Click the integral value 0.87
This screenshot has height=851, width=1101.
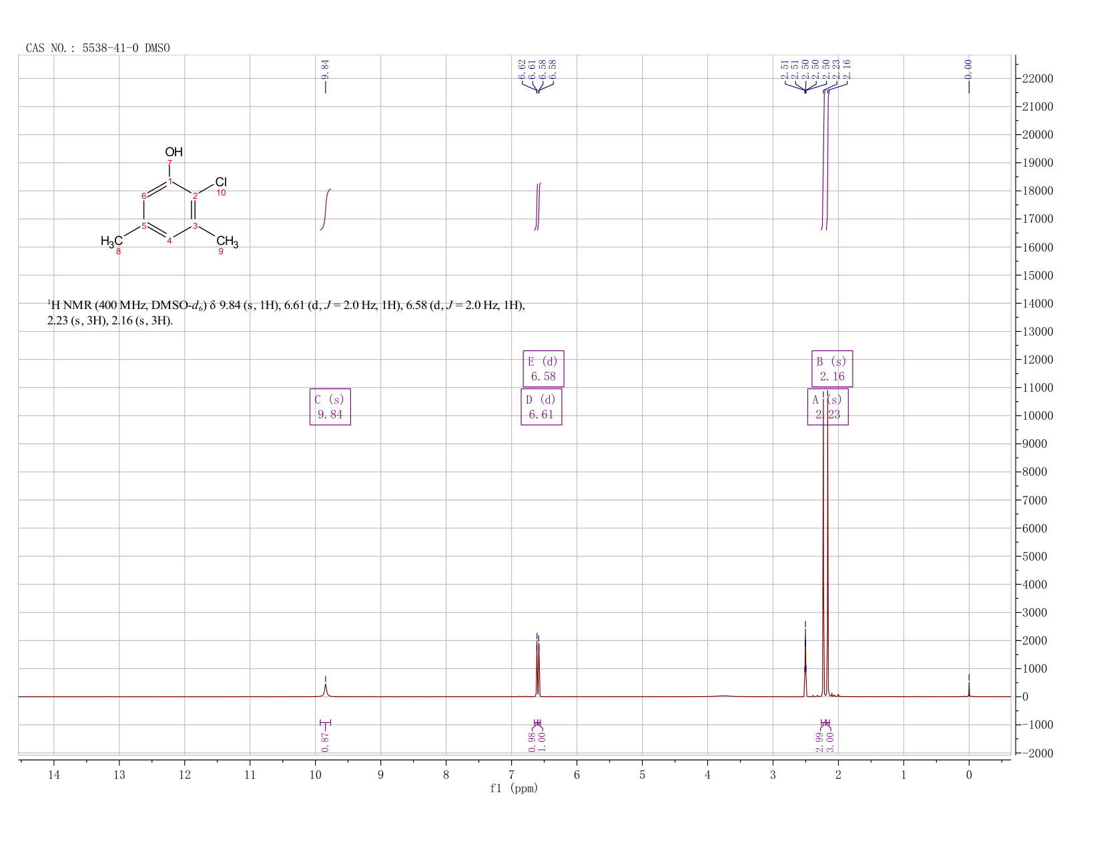coord(325,742)
